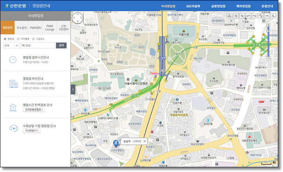
Task: Click the Dunkin Donuts logo on map
Action: tap(154, 73)
